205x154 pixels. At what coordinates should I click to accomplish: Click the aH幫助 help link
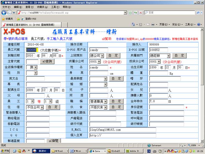(x=107, y=39)
